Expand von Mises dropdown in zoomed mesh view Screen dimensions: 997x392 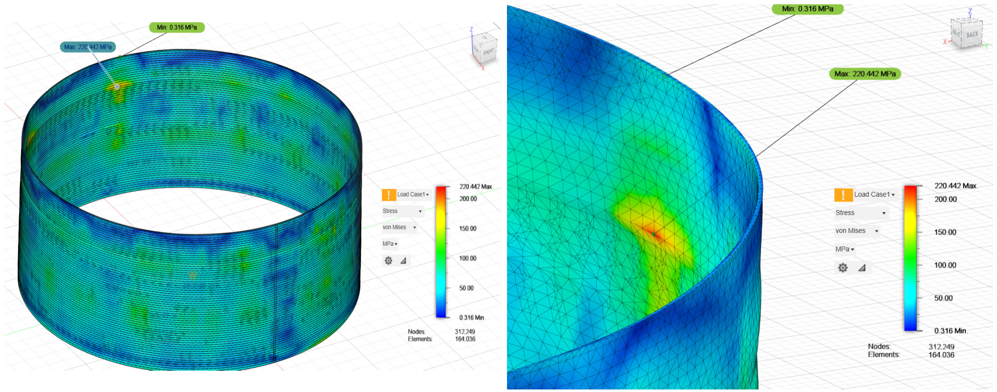857,231
